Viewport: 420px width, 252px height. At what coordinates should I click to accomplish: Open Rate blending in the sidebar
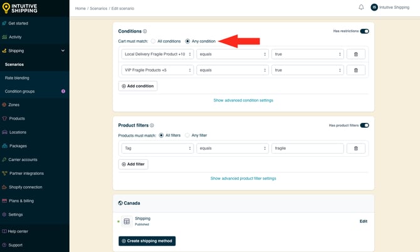(17, 78)
